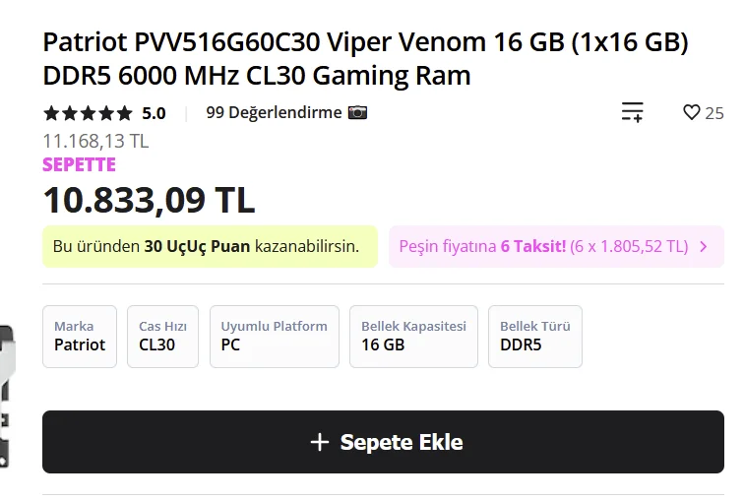Click the add-to-list icon
This screenshot has width=744, height=501.
pos(632,112)
